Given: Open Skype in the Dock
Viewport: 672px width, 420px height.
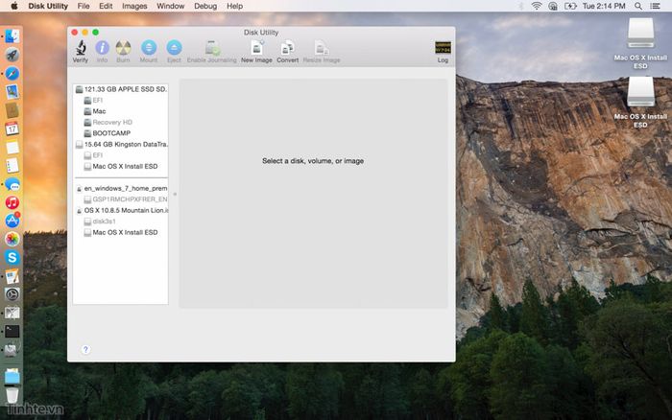Looking at the screenshot, I should tap(12, 257).
